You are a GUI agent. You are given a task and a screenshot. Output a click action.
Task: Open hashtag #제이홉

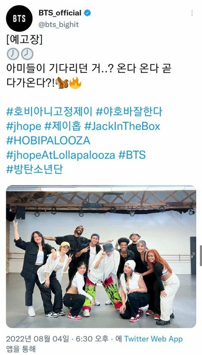[x=63, y=126]
